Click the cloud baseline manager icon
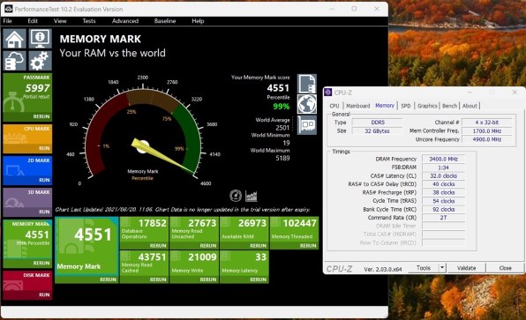The width and height of the screenshot is (526, 320). 14,61
